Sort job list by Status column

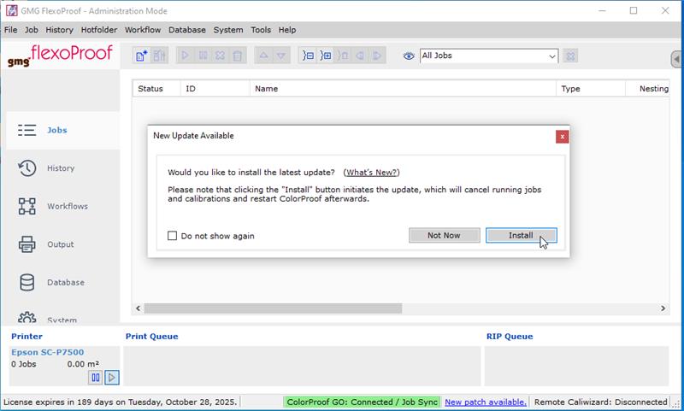[156, 89]
